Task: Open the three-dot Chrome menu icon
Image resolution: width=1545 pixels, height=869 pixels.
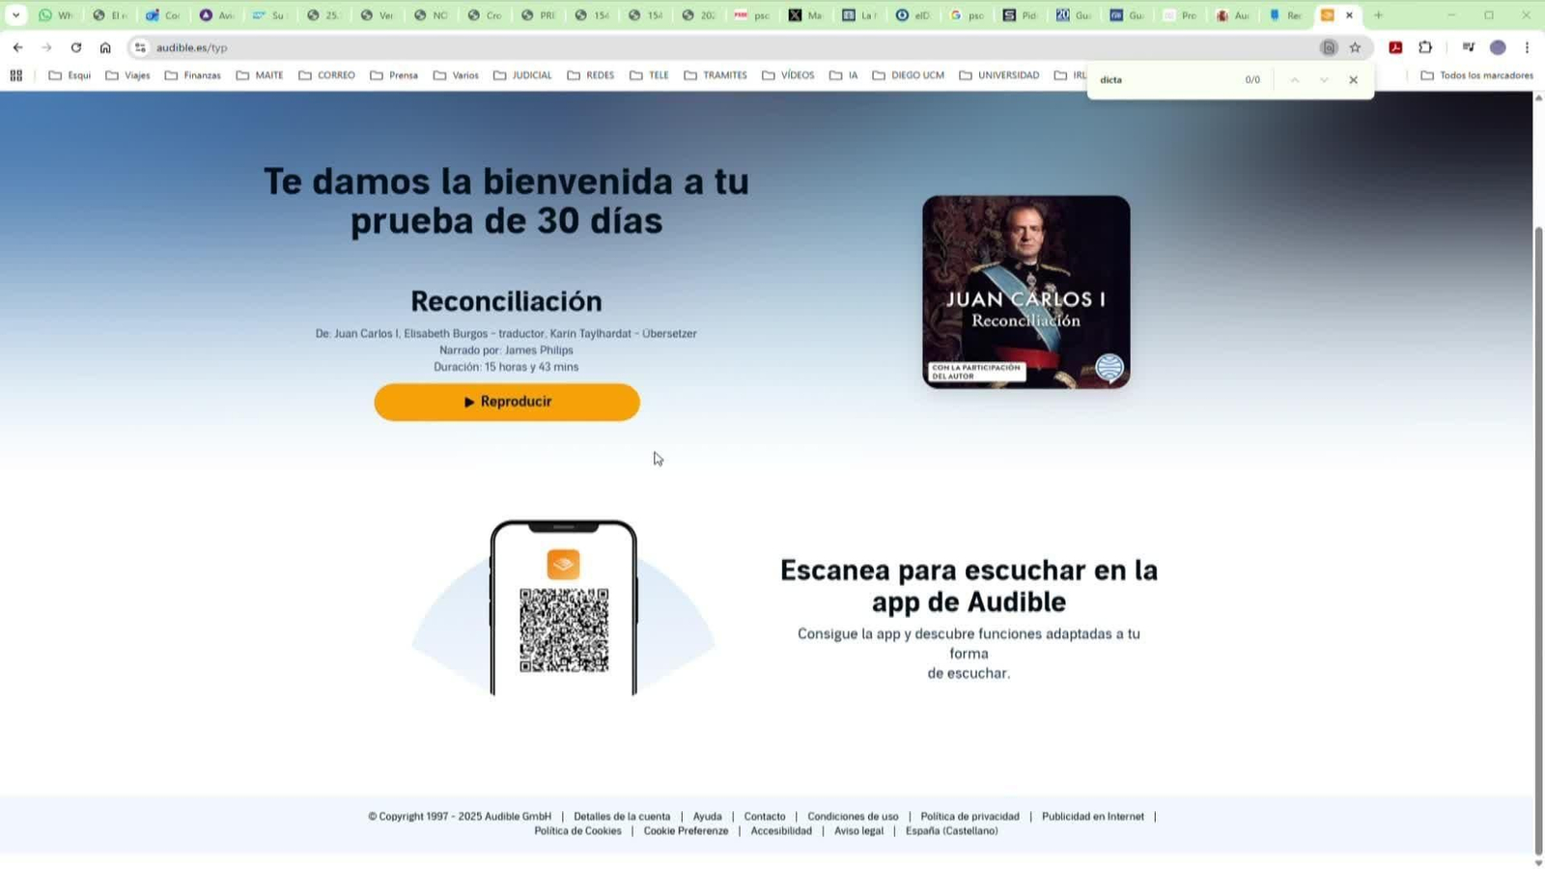Action: click(x=1528, y=46)
